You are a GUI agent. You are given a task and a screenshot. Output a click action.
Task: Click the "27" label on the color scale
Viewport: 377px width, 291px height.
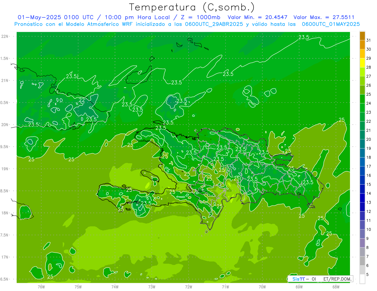(x=369, y=76)
